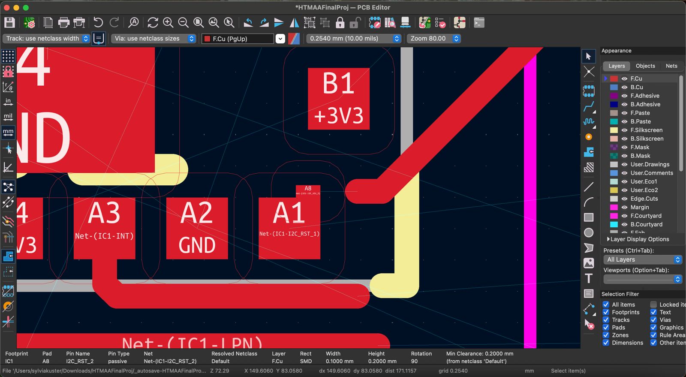
Task: Switch units to millimeters
Action: pos(8,132)
